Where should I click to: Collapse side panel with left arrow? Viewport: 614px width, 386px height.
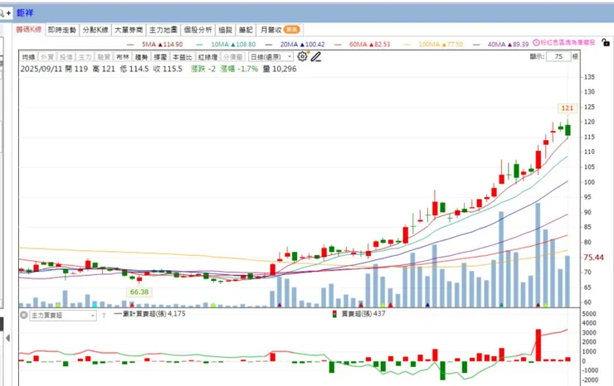(7, 338)
